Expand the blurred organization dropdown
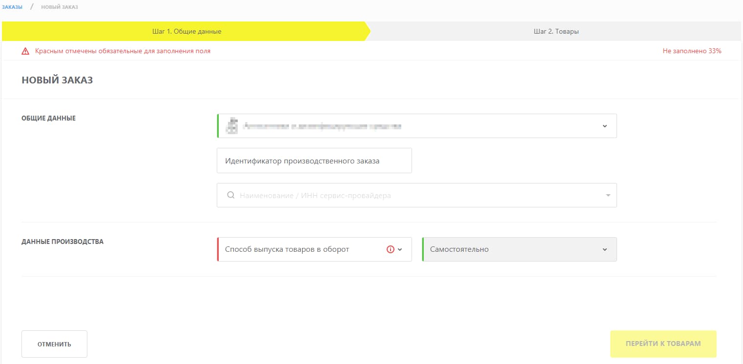743x364 pixels. [x=417, y=126]
